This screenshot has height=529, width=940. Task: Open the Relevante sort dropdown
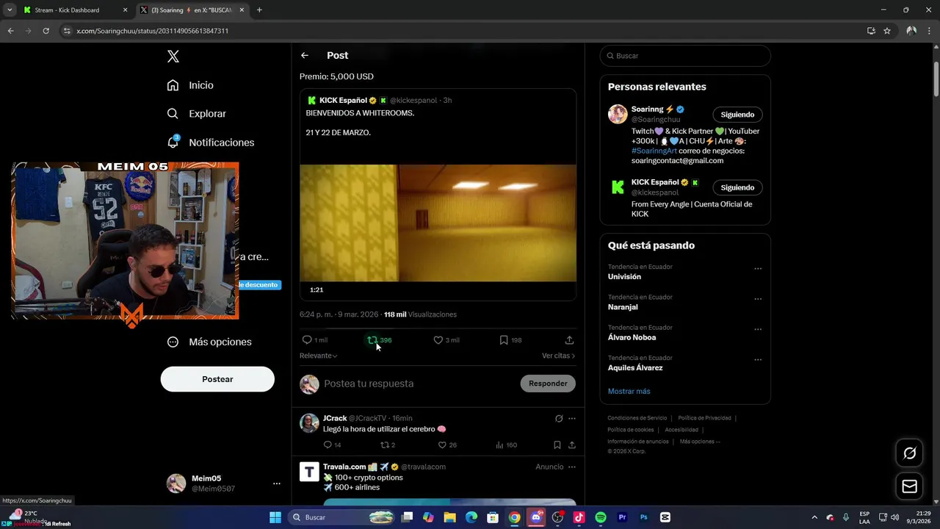click(319, 356)
